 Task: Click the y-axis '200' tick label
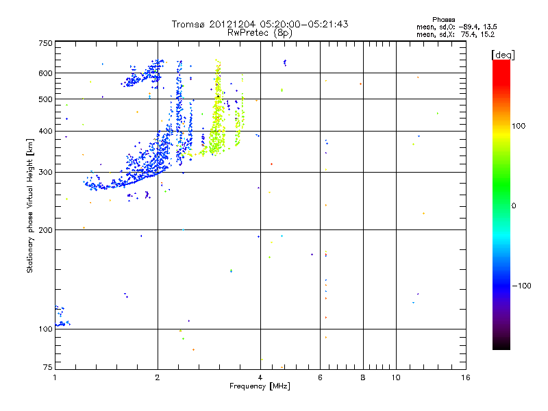45,230
